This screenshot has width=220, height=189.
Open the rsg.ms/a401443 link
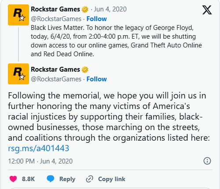[x=39, y=148]
